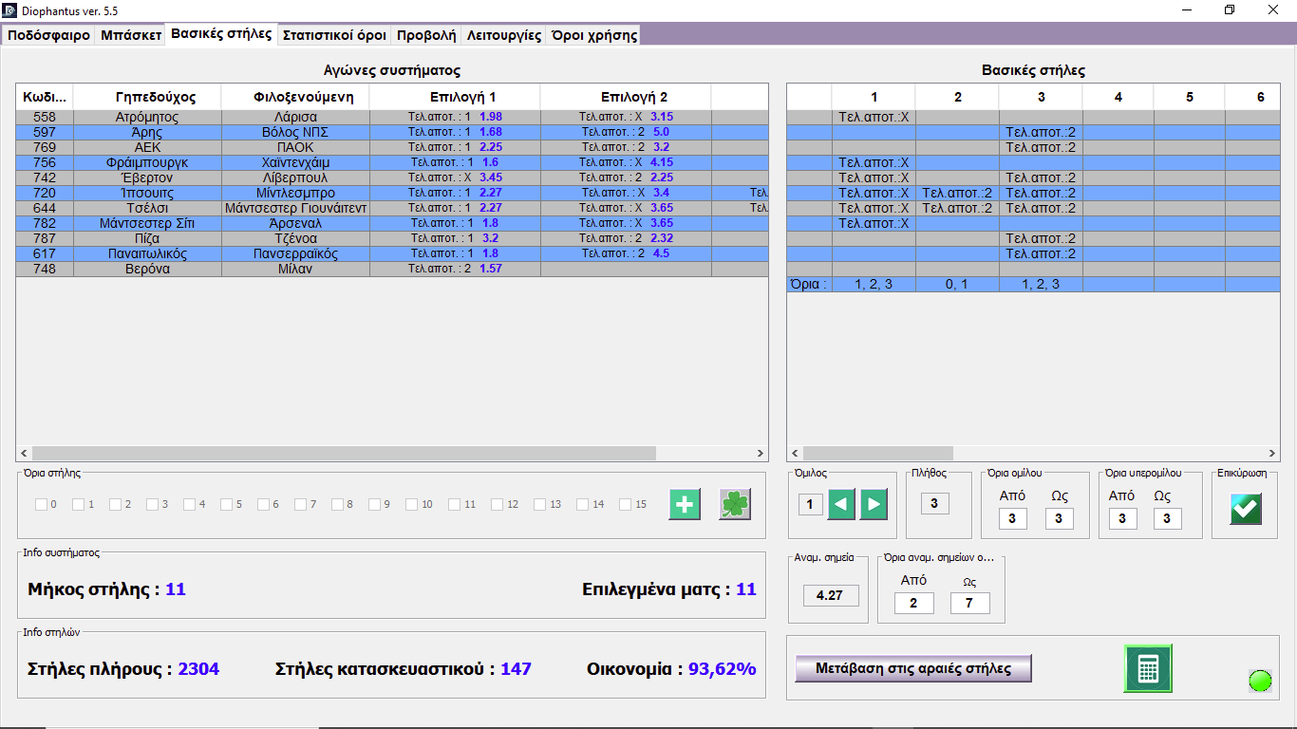Click the green status indicator light
The image size is (1297, 729).
(x=1260, y=681)
